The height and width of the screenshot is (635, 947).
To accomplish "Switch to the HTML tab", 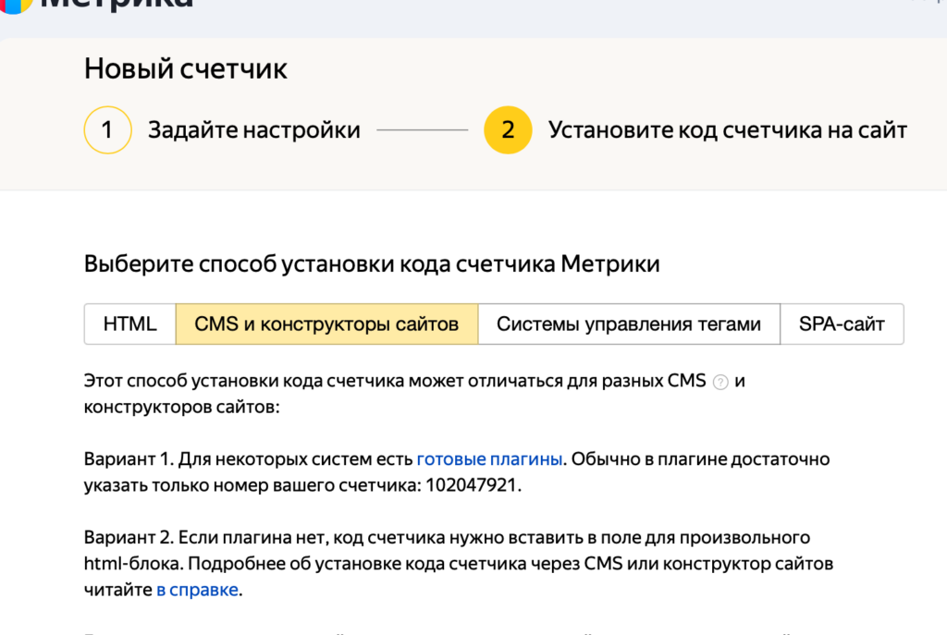I will [x=129, y=324].
